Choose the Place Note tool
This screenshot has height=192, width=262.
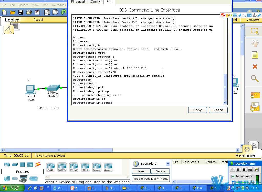255,55
